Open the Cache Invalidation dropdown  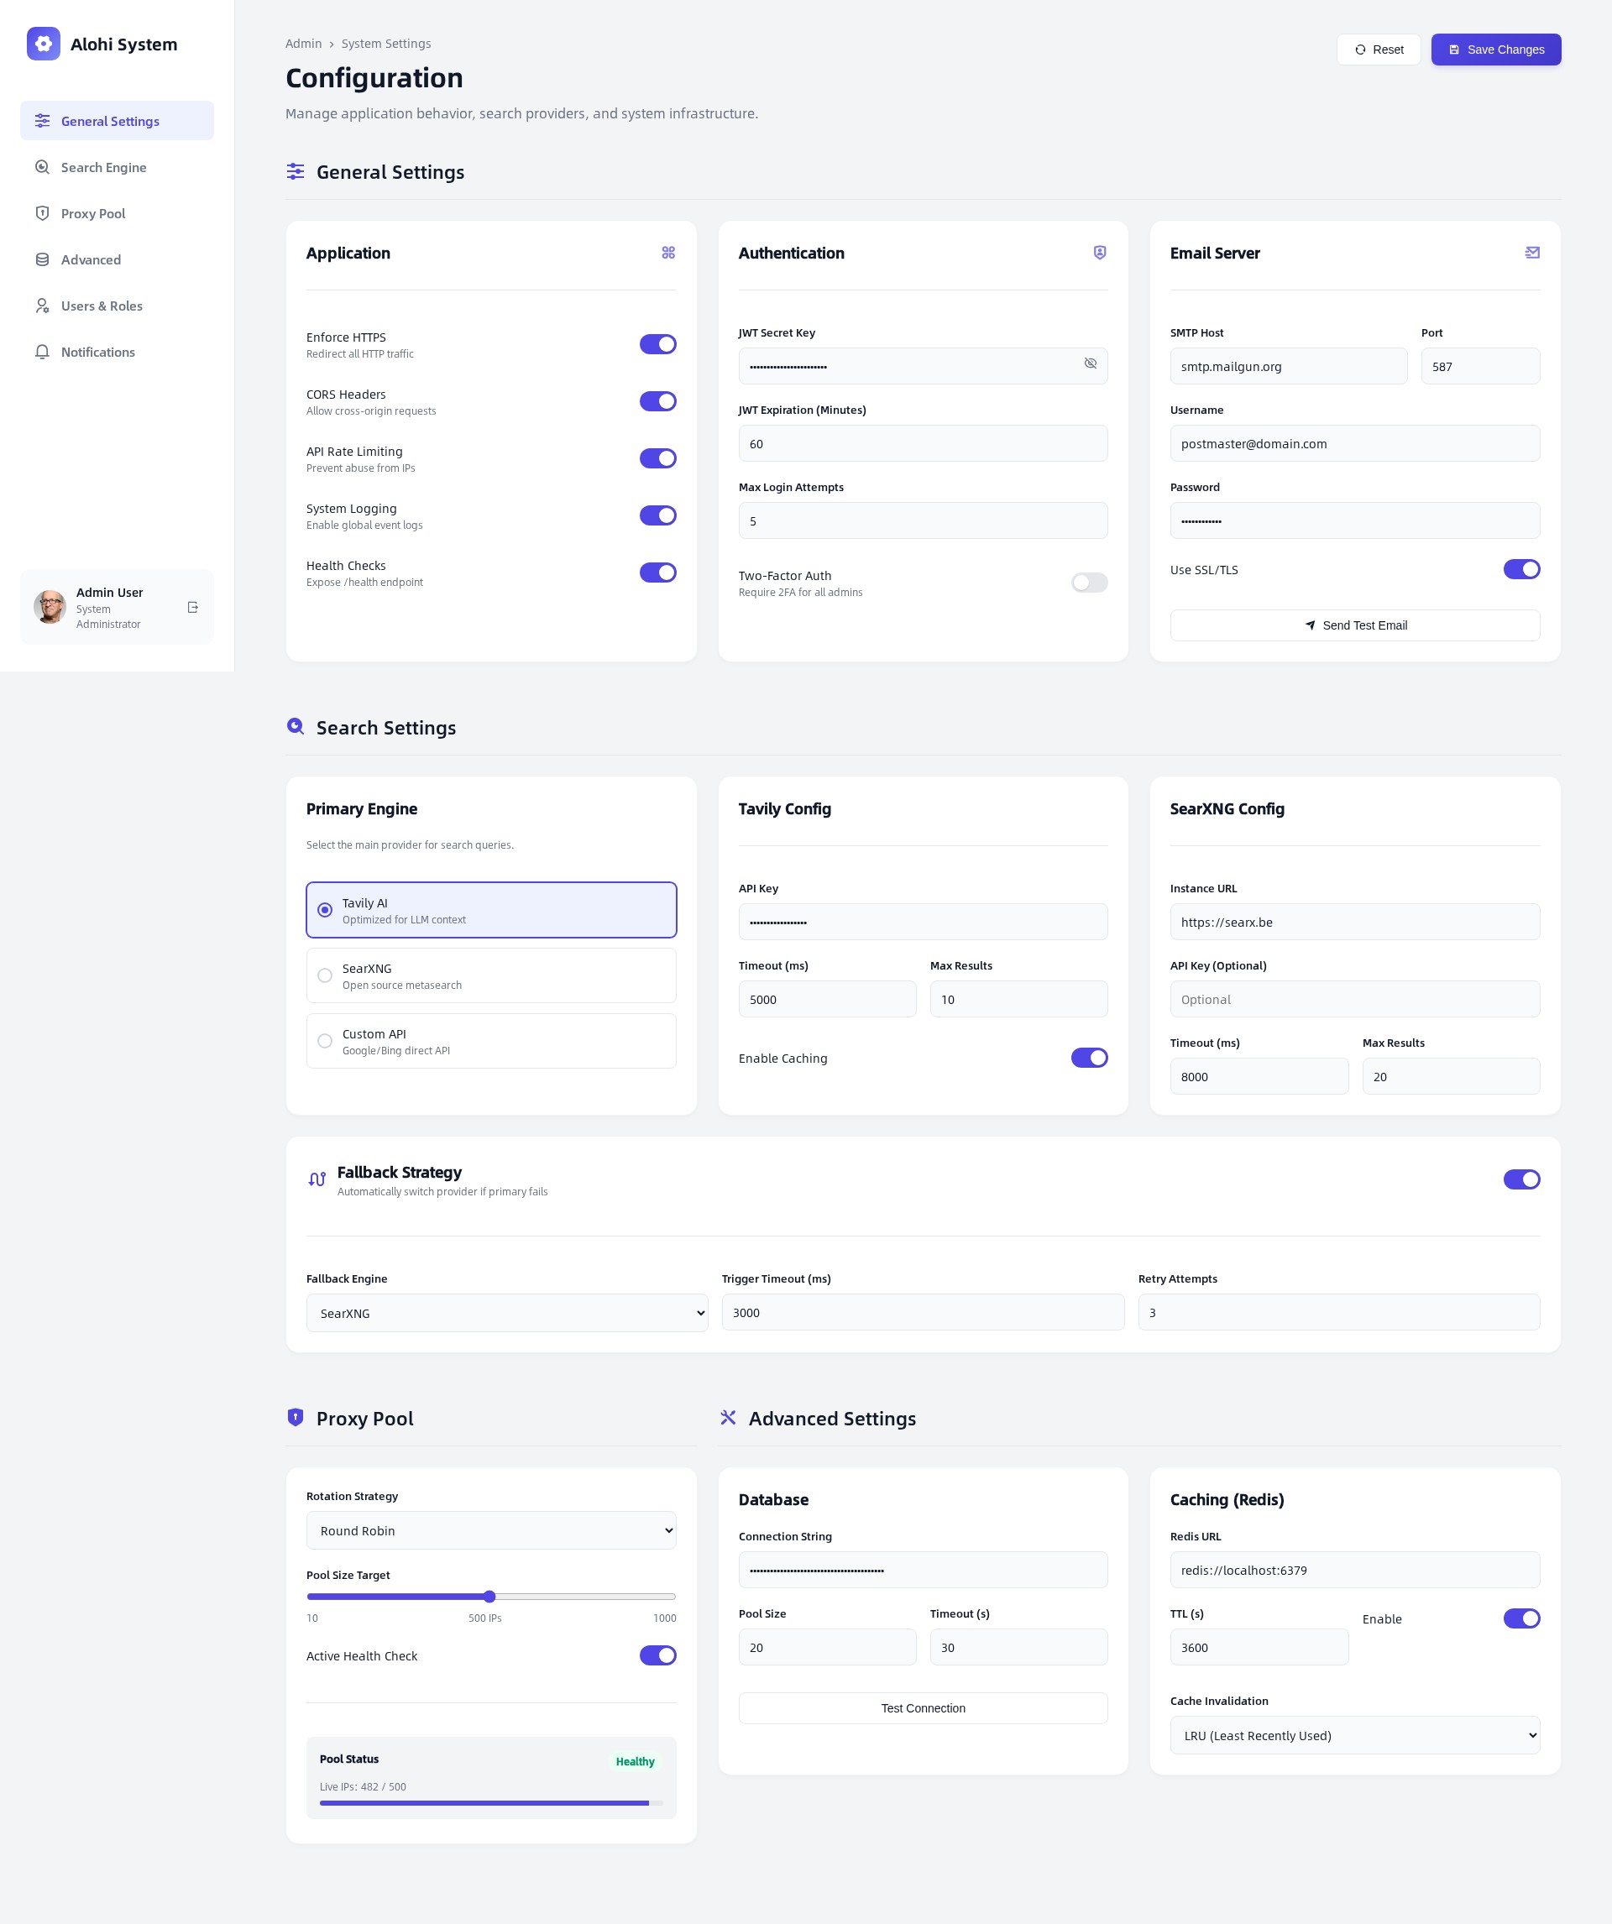tap(1353, 1735)
